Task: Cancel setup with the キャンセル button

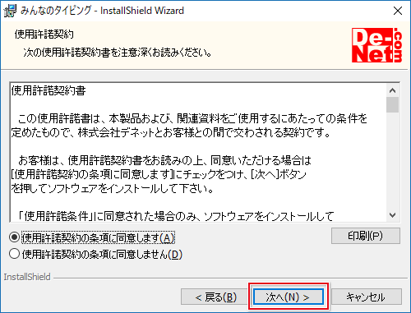Action: click(367, 297)
